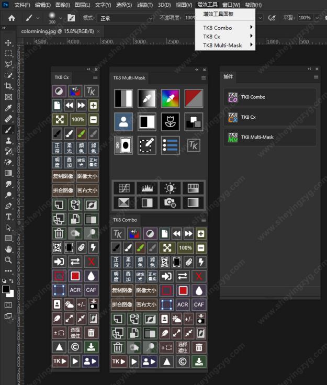Click the copyright icon in TK8 Cx panel
The image size is (327, 385).
click(x=75, y=347)
